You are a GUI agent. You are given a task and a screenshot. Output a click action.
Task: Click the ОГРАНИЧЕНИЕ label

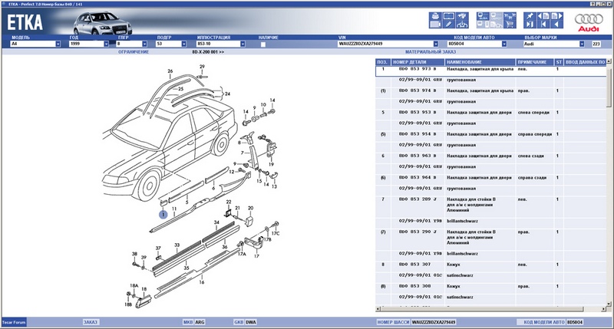point(134,51)
